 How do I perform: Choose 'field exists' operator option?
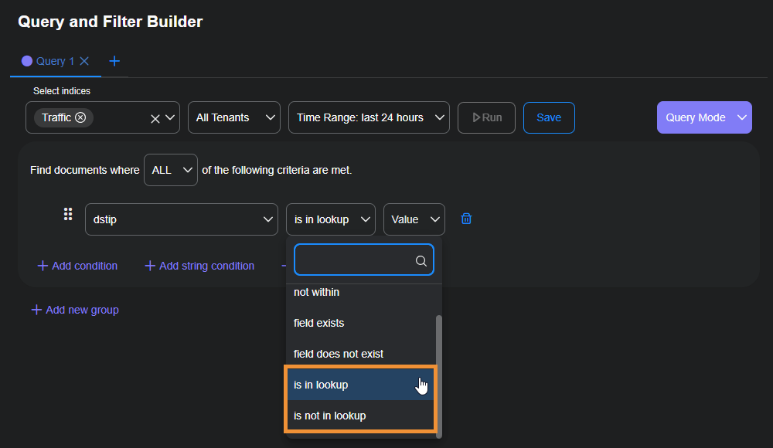(319, 323)
